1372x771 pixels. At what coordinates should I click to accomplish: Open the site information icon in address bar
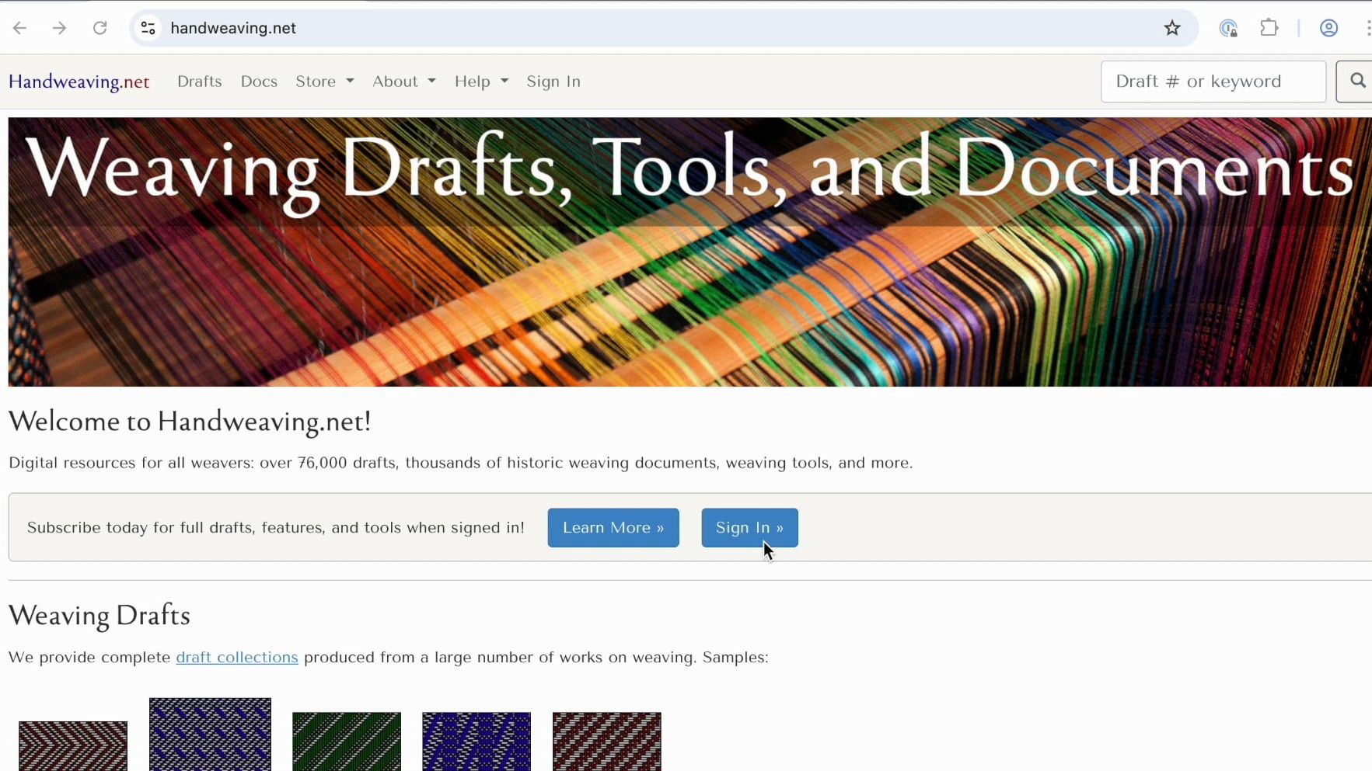coord(148,27)
